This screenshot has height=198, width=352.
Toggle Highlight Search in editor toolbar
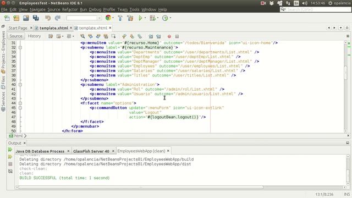[106, 36]
